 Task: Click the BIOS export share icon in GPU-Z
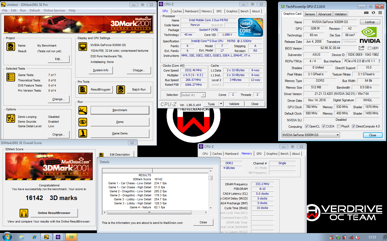pyautogui.click(x=361, y=48)
